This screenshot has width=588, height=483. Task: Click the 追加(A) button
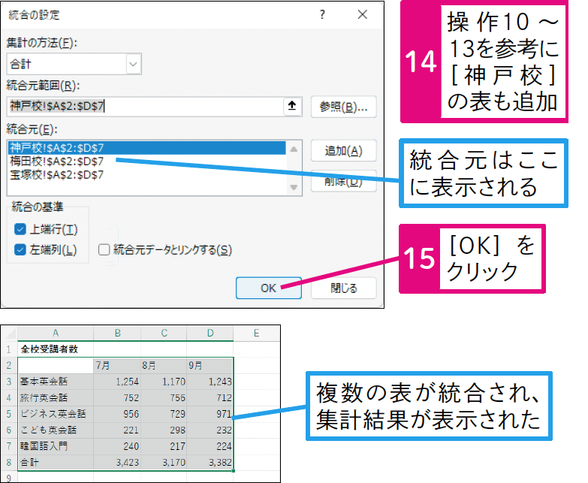coord(343,151)
